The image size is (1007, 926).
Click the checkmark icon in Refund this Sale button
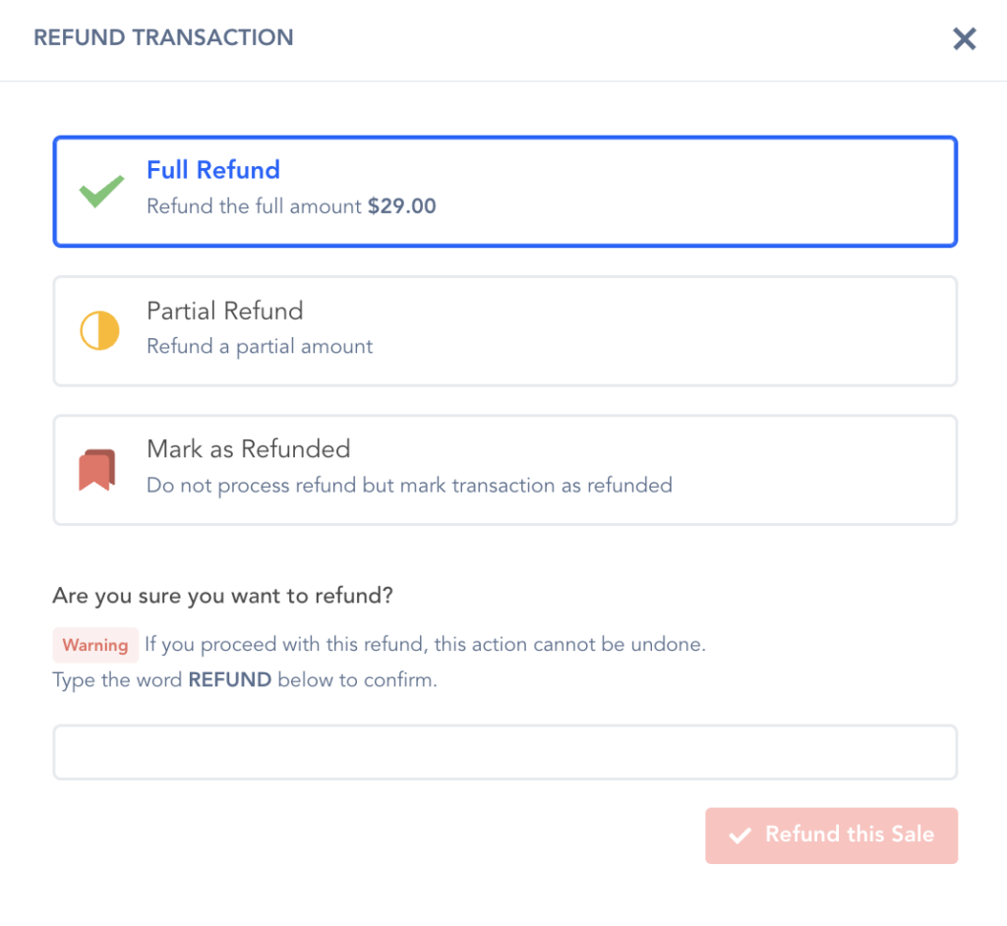[740, 837]
